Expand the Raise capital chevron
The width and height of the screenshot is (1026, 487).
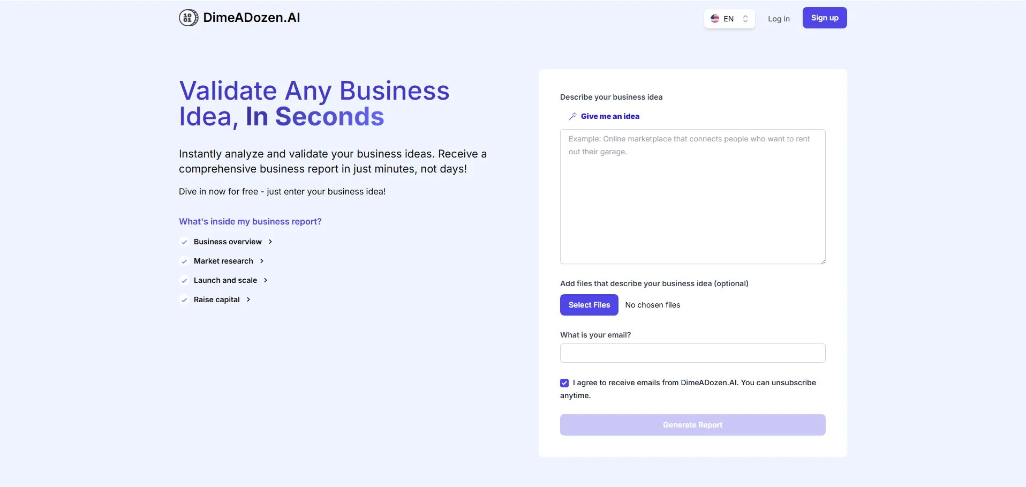click(x=248, y=299)
